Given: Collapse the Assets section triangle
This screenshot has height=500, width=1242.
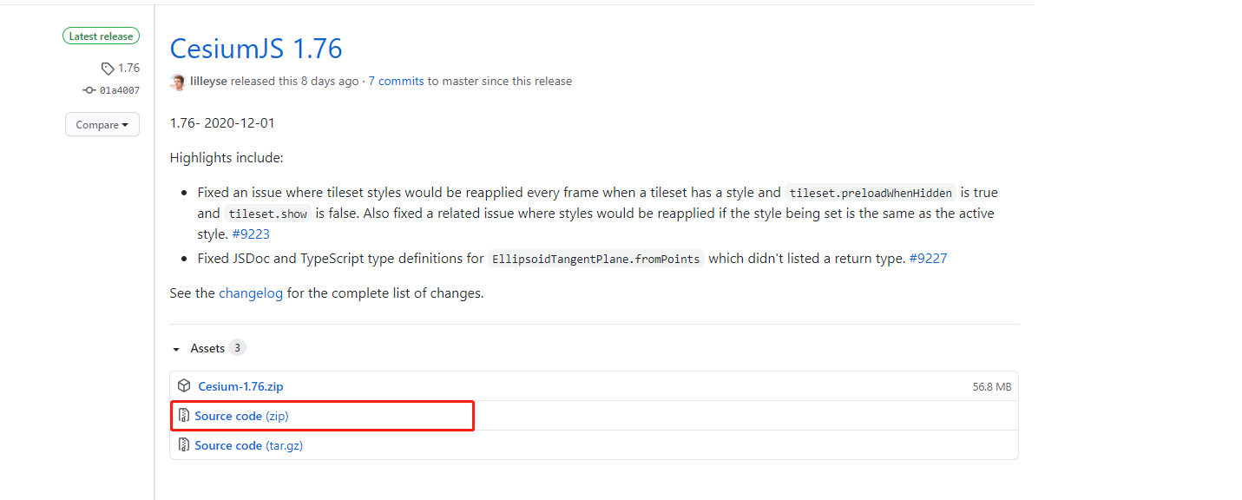Looking at the screenshot, I should [x=176, y=349].
